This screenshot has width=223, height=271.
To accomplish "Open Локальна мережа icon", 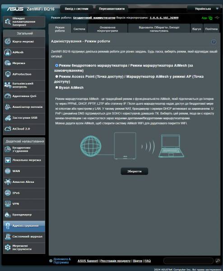I will tap(8, 160).
